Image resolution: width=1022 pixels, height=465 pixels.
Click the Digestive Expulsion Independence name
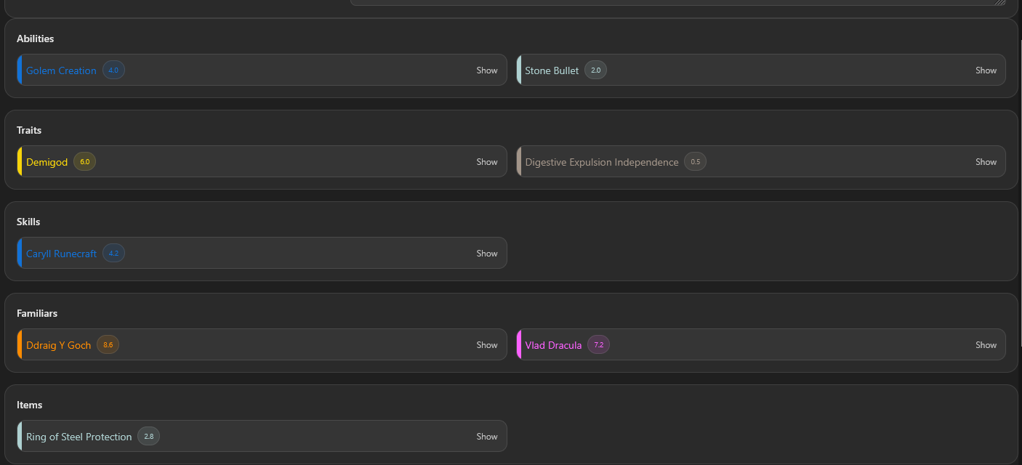602,162
